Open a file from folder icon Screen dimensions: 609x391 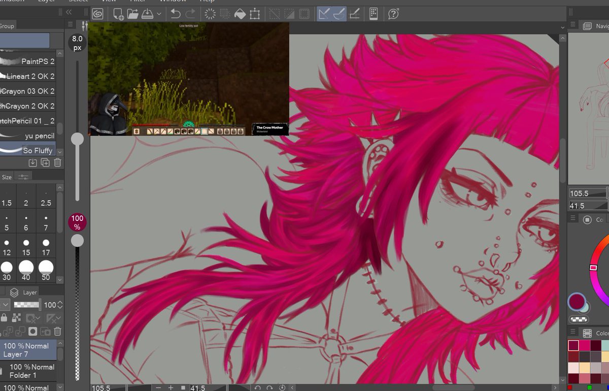[133, 14]
